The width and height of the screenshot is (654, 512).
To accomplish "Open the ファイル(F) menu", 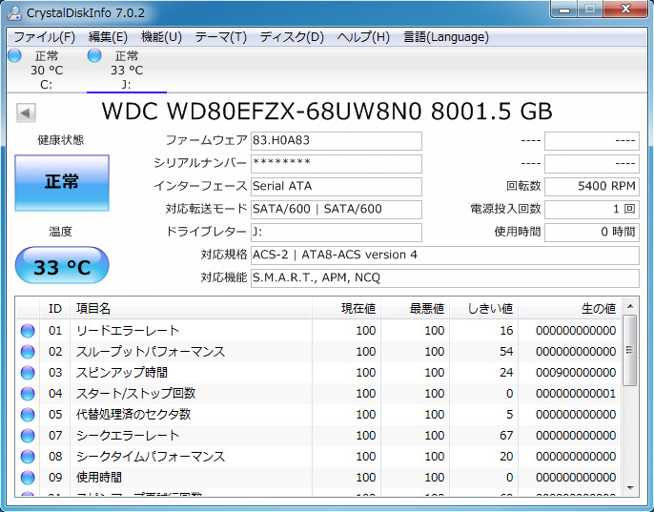I will [44, 37].
